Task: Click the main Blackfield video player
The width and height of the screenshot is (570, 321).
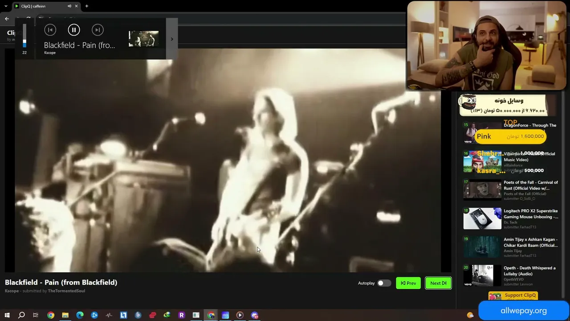Action: (x=228, y=160)
